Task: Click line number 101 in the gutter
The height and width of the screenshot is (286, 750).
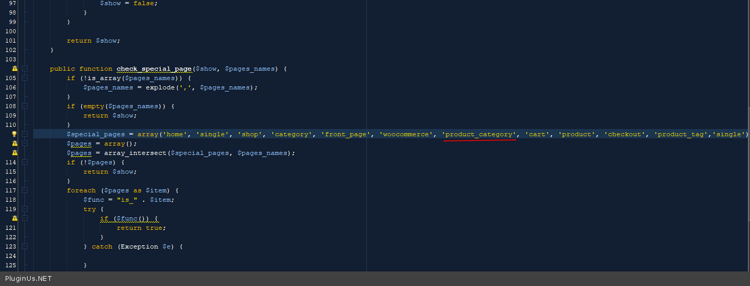Action: [x=10, y=41]
